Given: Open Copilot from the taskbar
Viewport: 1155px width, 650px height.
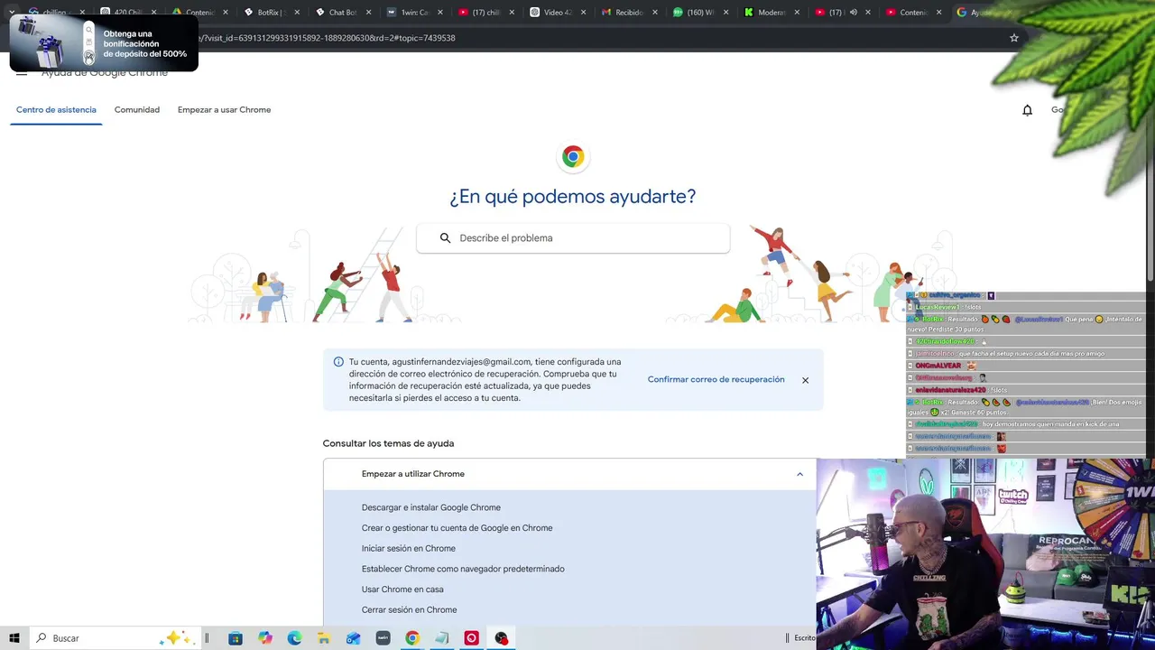Looking at the screenshot, I should pos(265,638).
